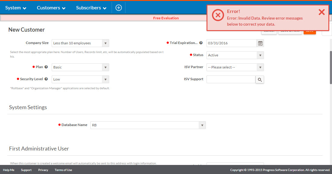
Task: Click the New Customer heading
Action: (27, 30)
